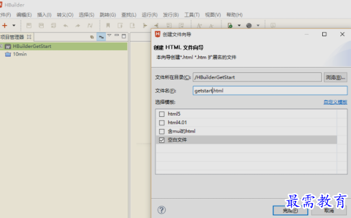Click the round gray browser icon in toolbar

pos(249,26)
